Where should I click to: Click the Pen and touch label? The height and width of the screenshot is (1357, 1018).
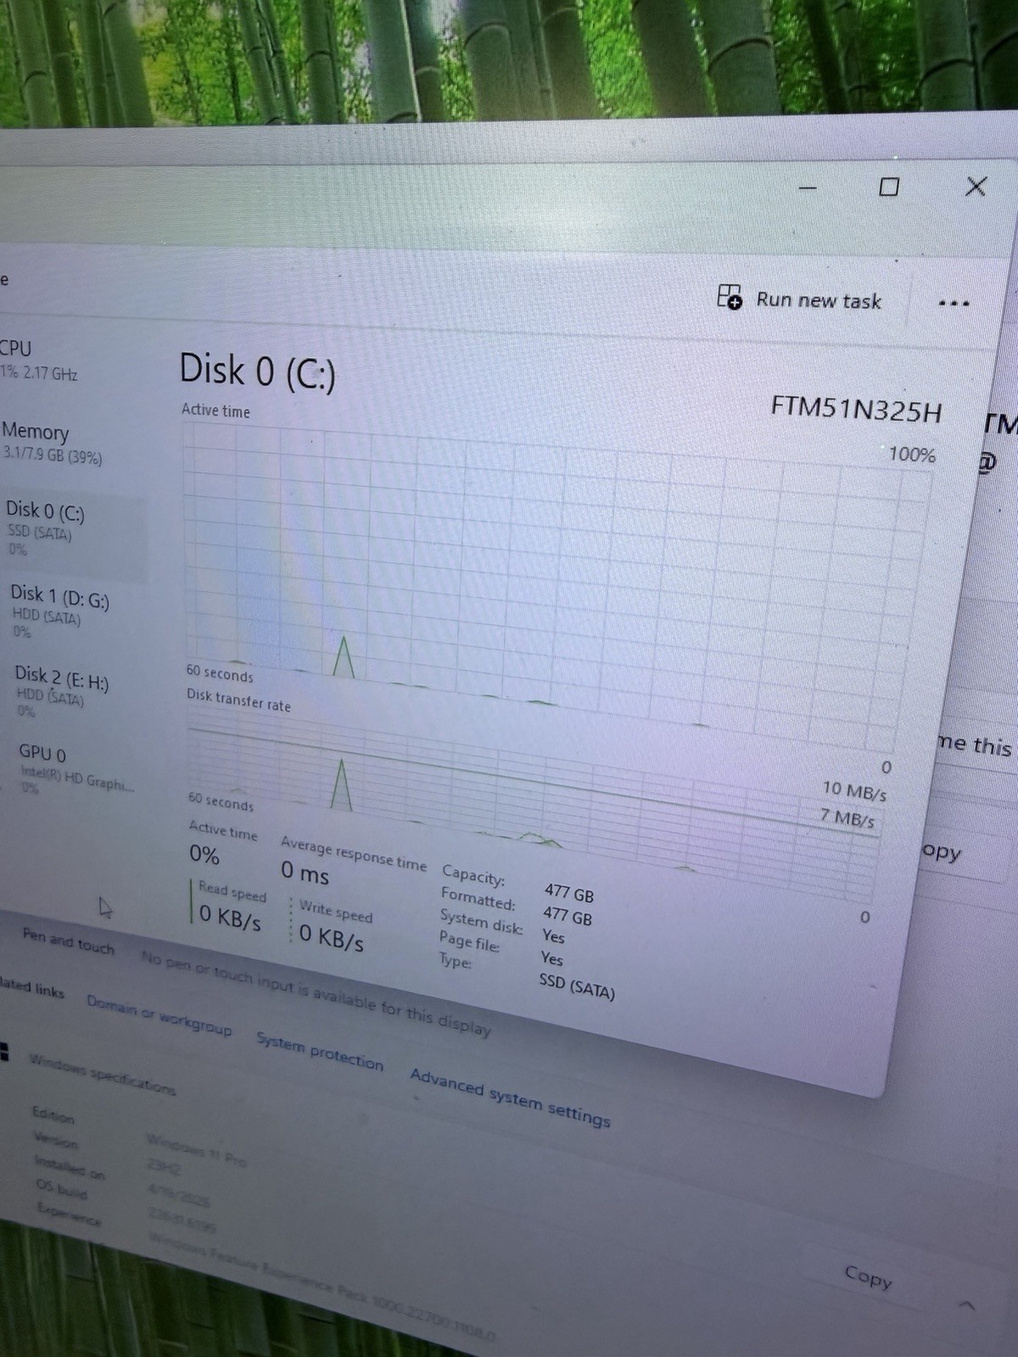click(68, 941)
